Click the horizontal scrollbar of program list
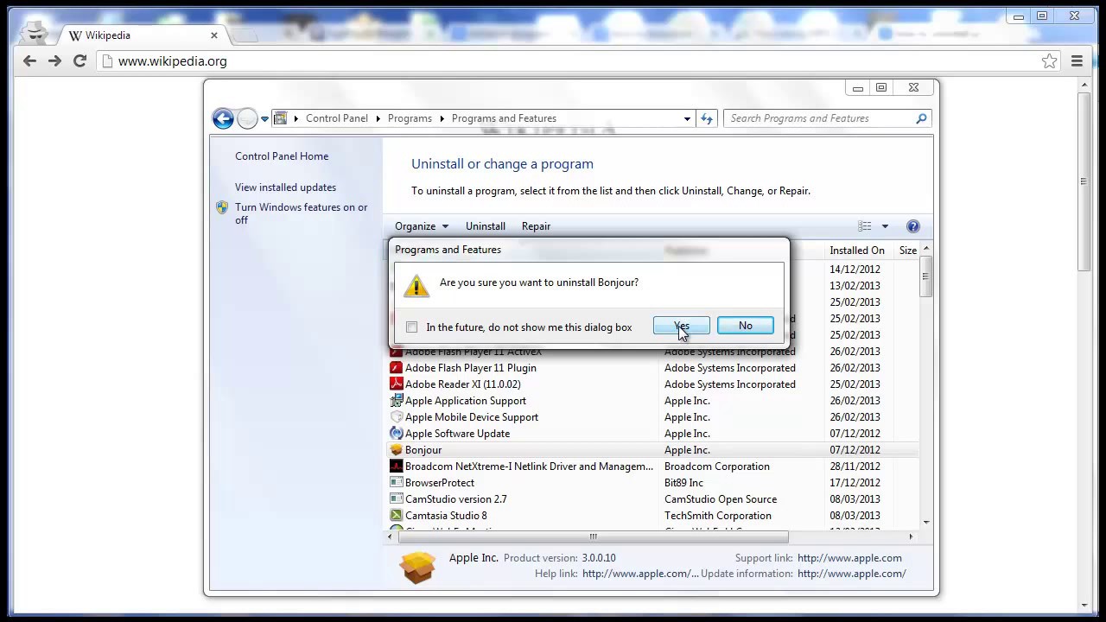Screen dimensions: 1106x622 [593, 536]
